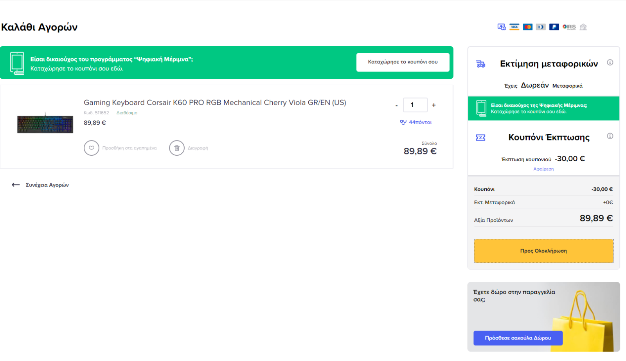Screen dimensions: 626x361
Task: Click the Καλάθι Αγορών page heading
Action: pyautogui.click(x=39, y=27)
